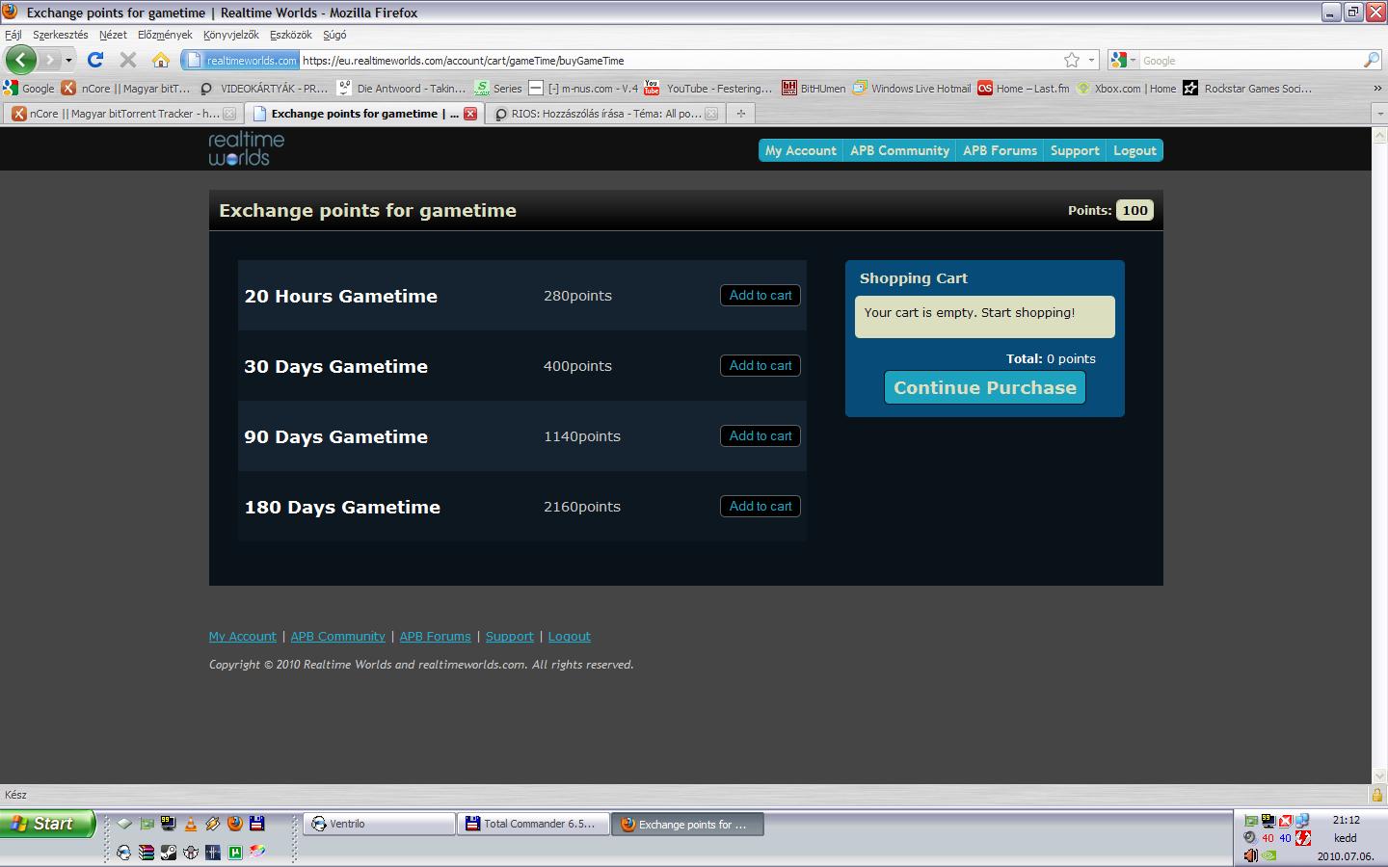Click the footer APB Community link

(338, 637)
